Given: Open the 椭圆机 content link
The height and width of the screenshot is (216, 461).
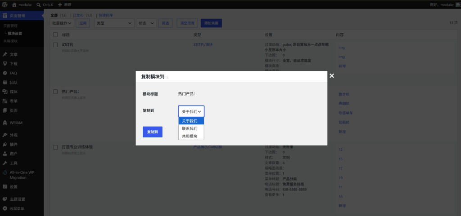Looking at the screenshot, I should tap(344, 104).
